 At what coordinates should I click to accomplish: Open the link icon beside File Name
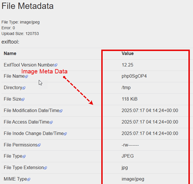coord(26,76)
